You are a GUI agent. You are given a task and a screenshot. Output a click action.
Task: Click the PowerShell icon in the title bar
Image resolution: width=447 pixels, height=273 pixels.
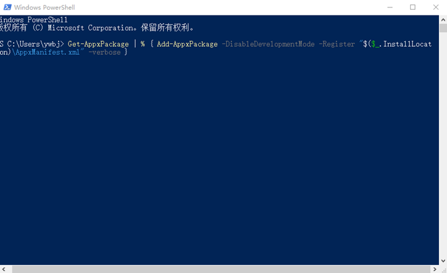(6, 7)
